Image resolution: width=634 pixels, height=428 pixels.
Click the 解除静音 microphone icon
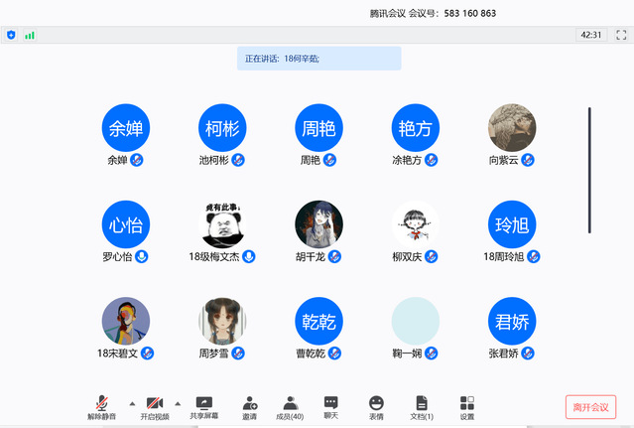pyautogui.click(x=101, y=403)
